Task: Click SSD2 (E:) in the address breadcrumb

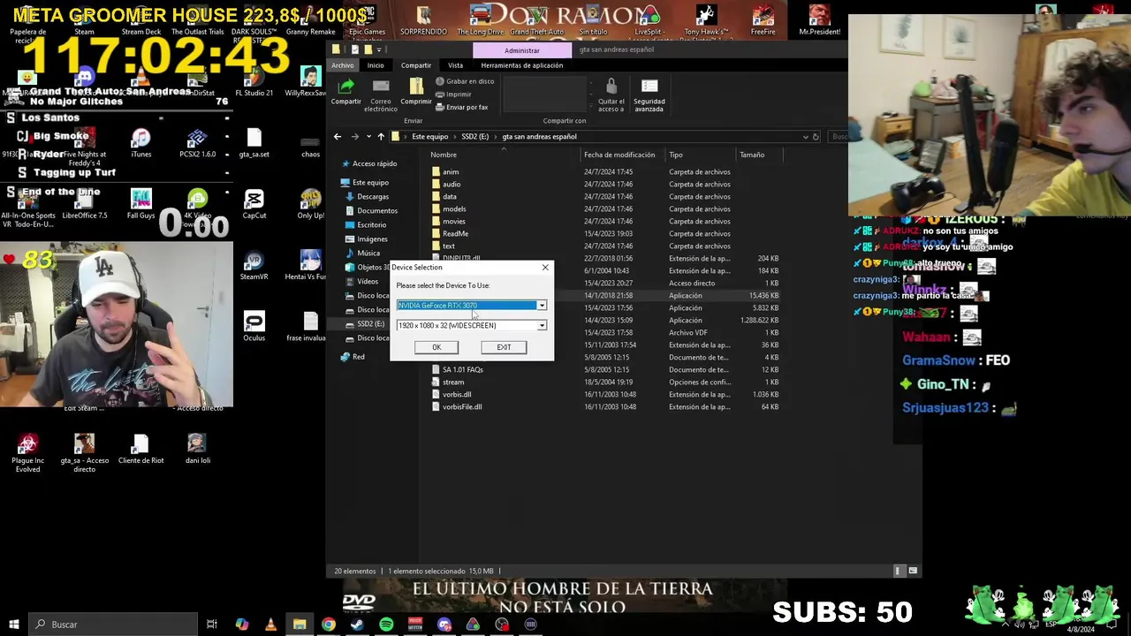Action: [x=474, y=137]
